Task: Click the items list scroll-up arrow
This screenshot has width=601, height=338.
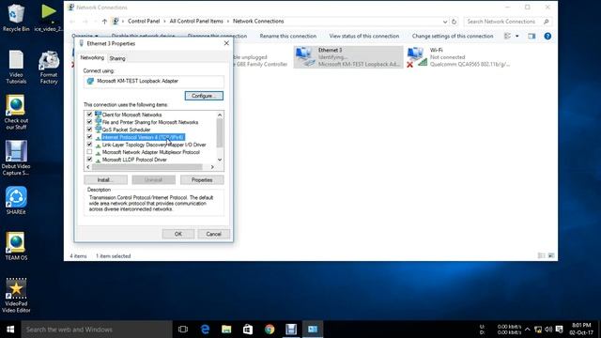Action: (220, 115)
